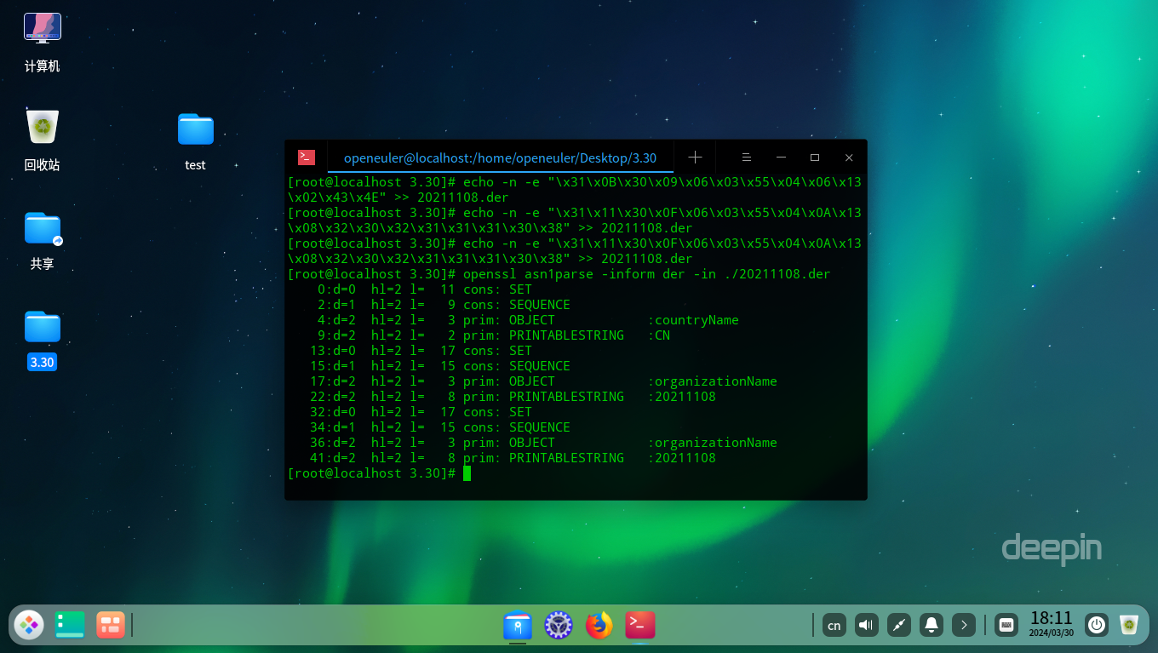Click the 'countryName' text in output
This screenshot has height=653, width=1158.
[x=697, y=320]
